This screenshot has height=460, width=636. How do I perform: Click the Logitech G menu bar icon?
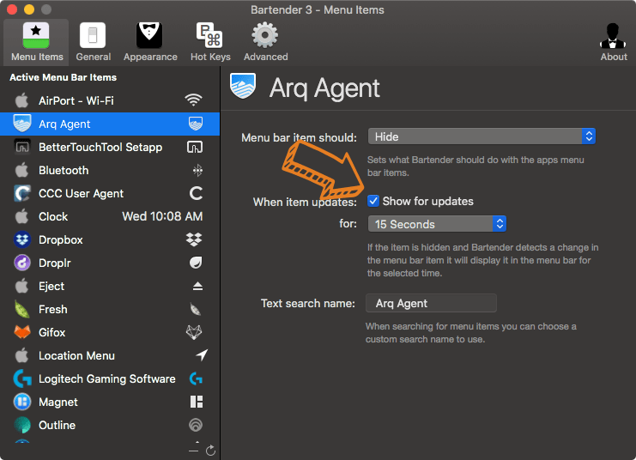point(196,378)
